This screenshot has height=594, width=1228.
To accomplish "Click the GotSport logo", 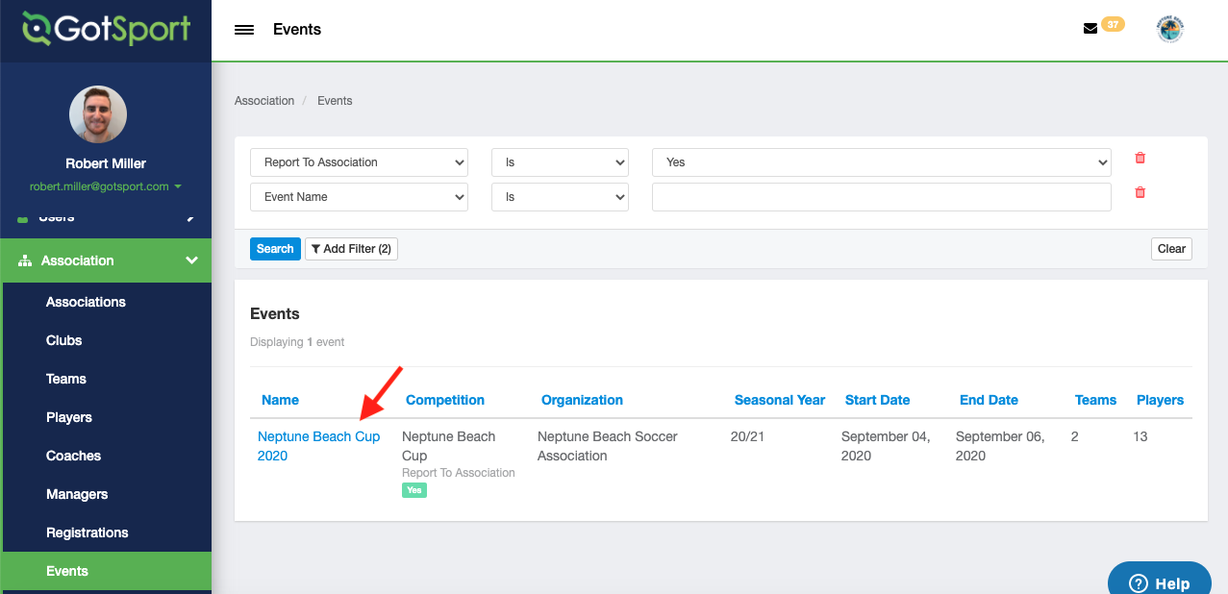I will (x=107, y=29).
